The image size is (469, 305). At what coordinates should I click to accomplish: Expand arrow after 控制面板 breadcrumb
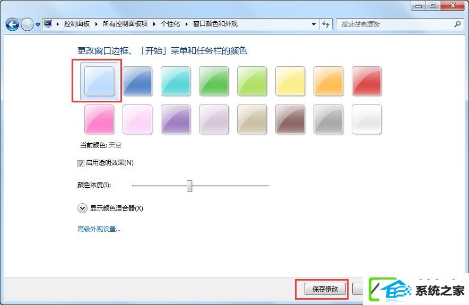click(x=97, y=24)
